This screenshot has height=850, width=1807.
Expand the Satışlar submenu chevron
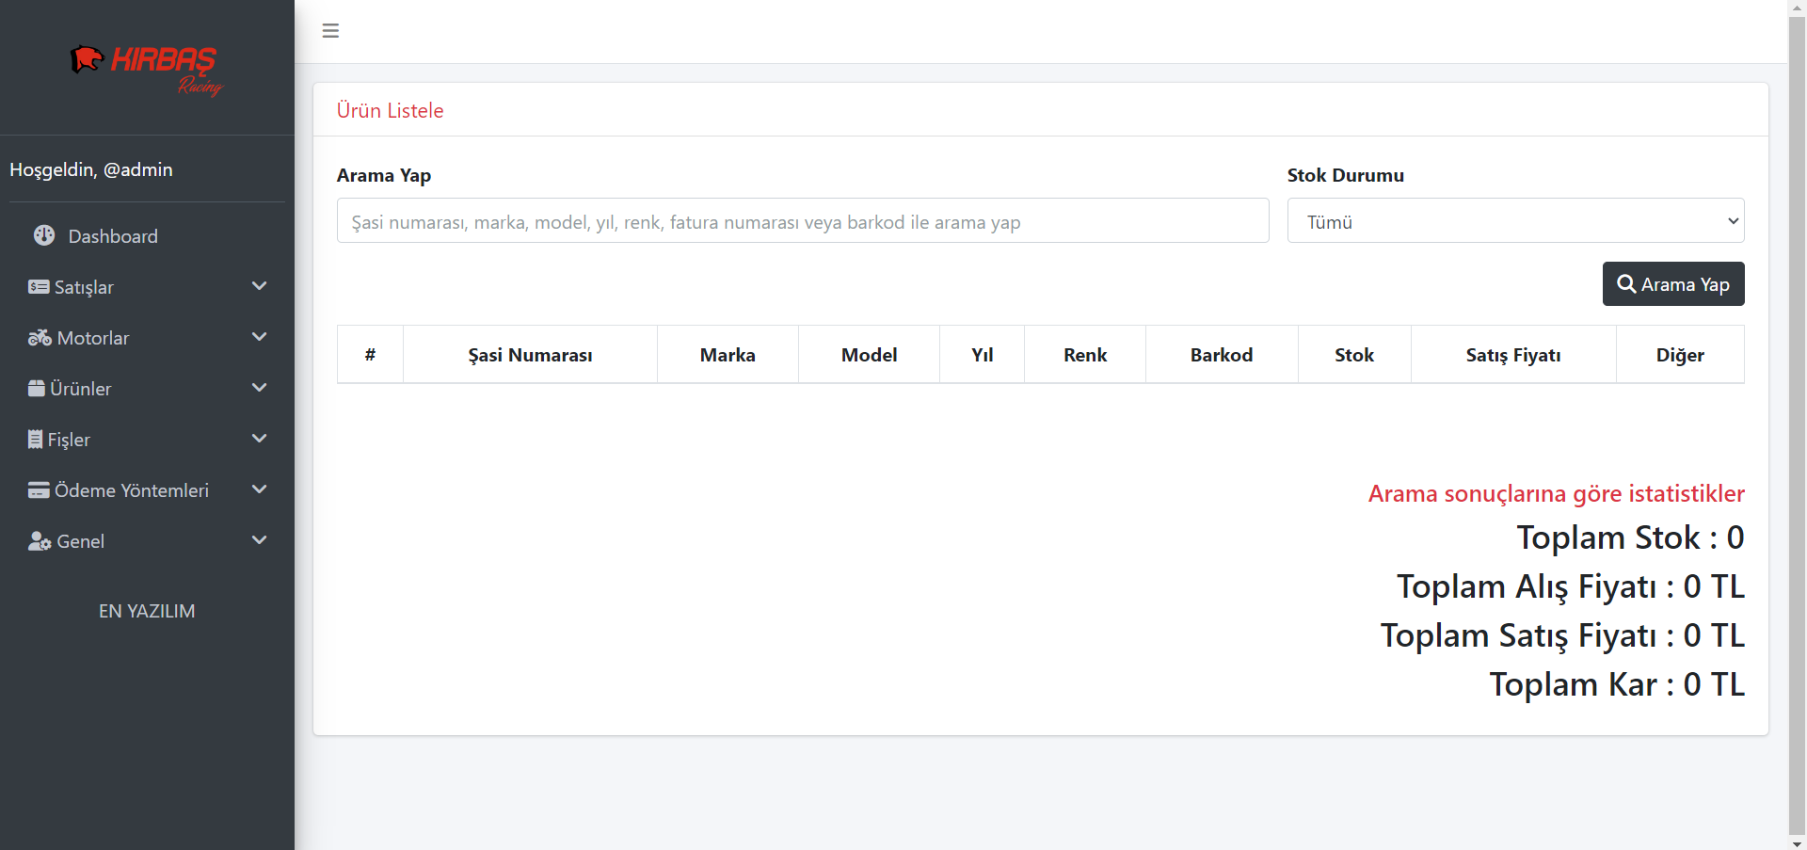(x=260, y=286)
